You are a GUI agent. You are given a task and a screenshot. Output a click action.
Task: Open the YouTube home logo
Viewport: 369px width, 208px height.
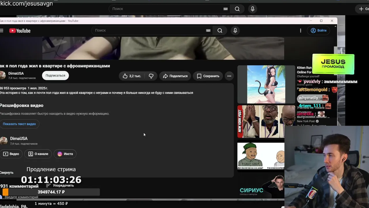pos(20,31)
